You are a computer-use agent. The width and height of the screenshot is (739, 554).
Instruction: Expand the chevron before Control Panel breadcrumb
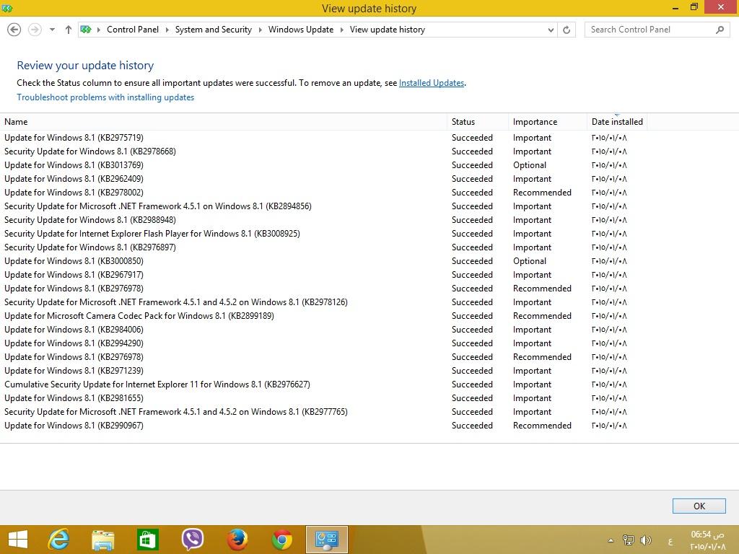(x=99, y=30)
